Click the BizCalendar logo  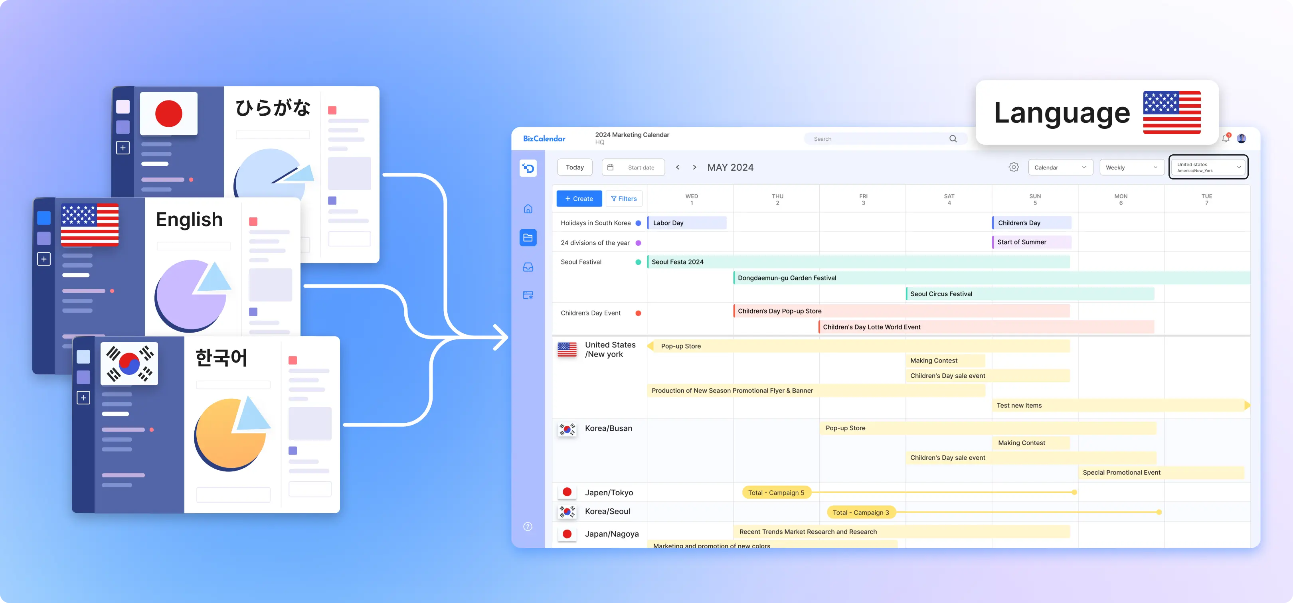pyautogui.click(x=544, y=138)
